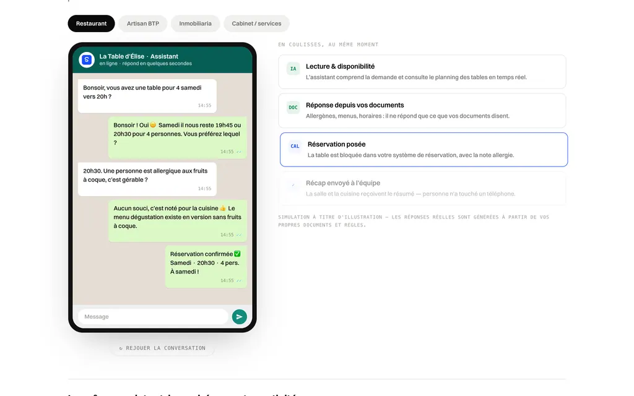The height and width of the screenshot is (396, 634).
Task: Click the green send message button
Action: click(x=240, y=317)
